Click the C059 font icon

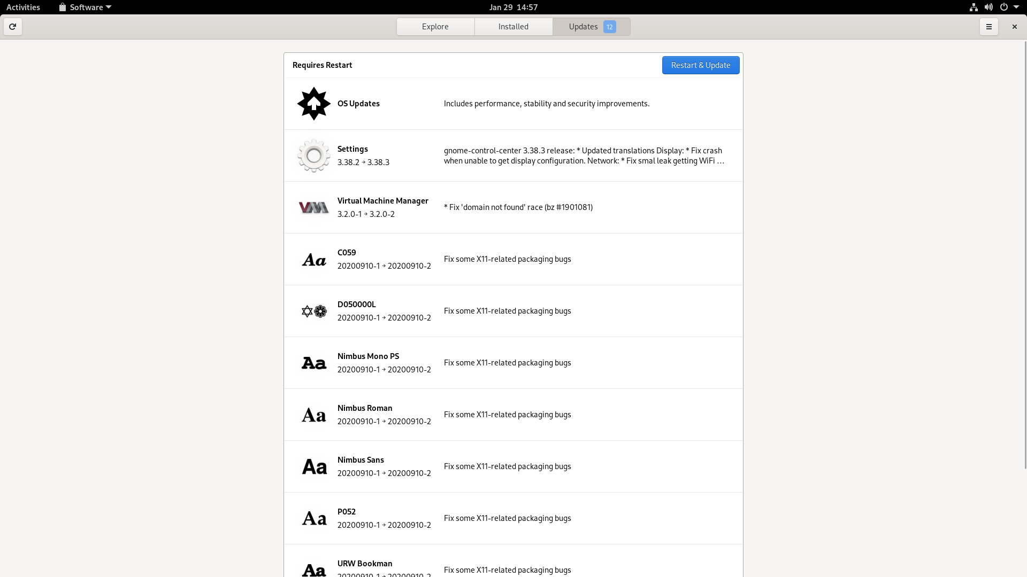(x=313, y=259)
